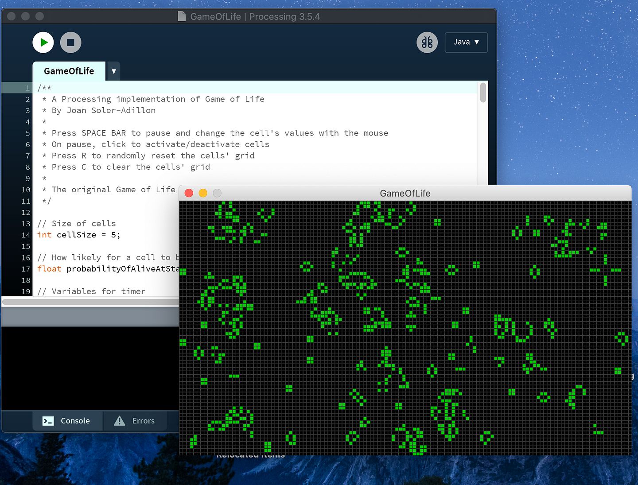Image resolution: width=638 pixels, height=485 pixels.
Task: Click the editor's horizontal scrollbar
Action: pyautogui.click(x=89, y=302)
